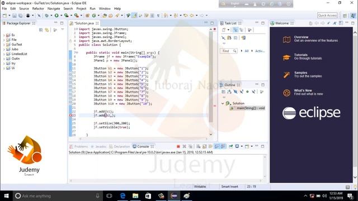The height and width of the screenshot is (201, 358).
Task: Click the Welcome view Home icon
Action: [x=310, y=23]
